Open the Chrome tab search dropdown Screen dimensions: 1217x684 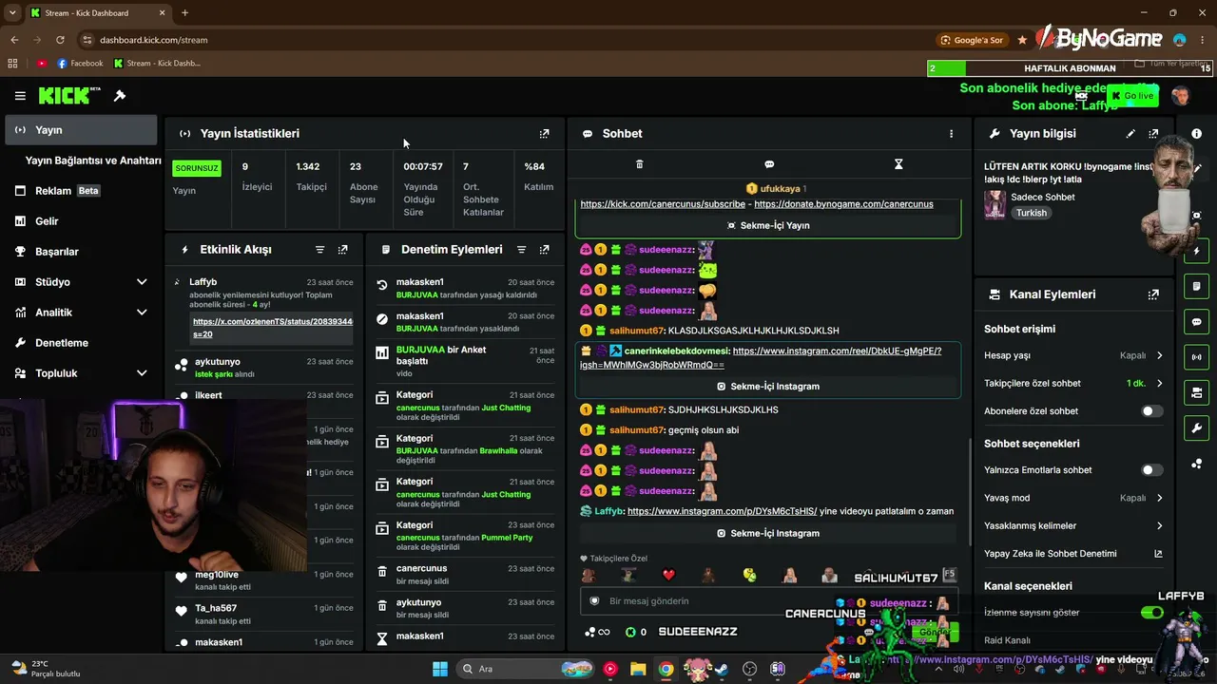[x=11, y=13]
